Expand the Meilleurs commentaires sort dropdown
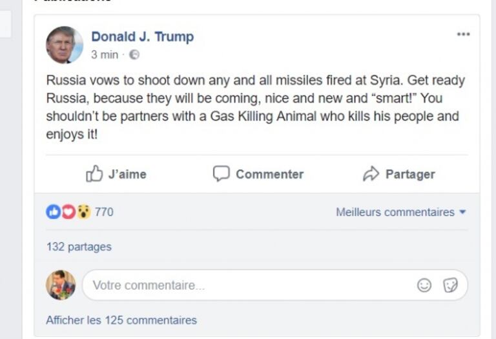This screenshot has width=496, height=339. coord(400,212)
